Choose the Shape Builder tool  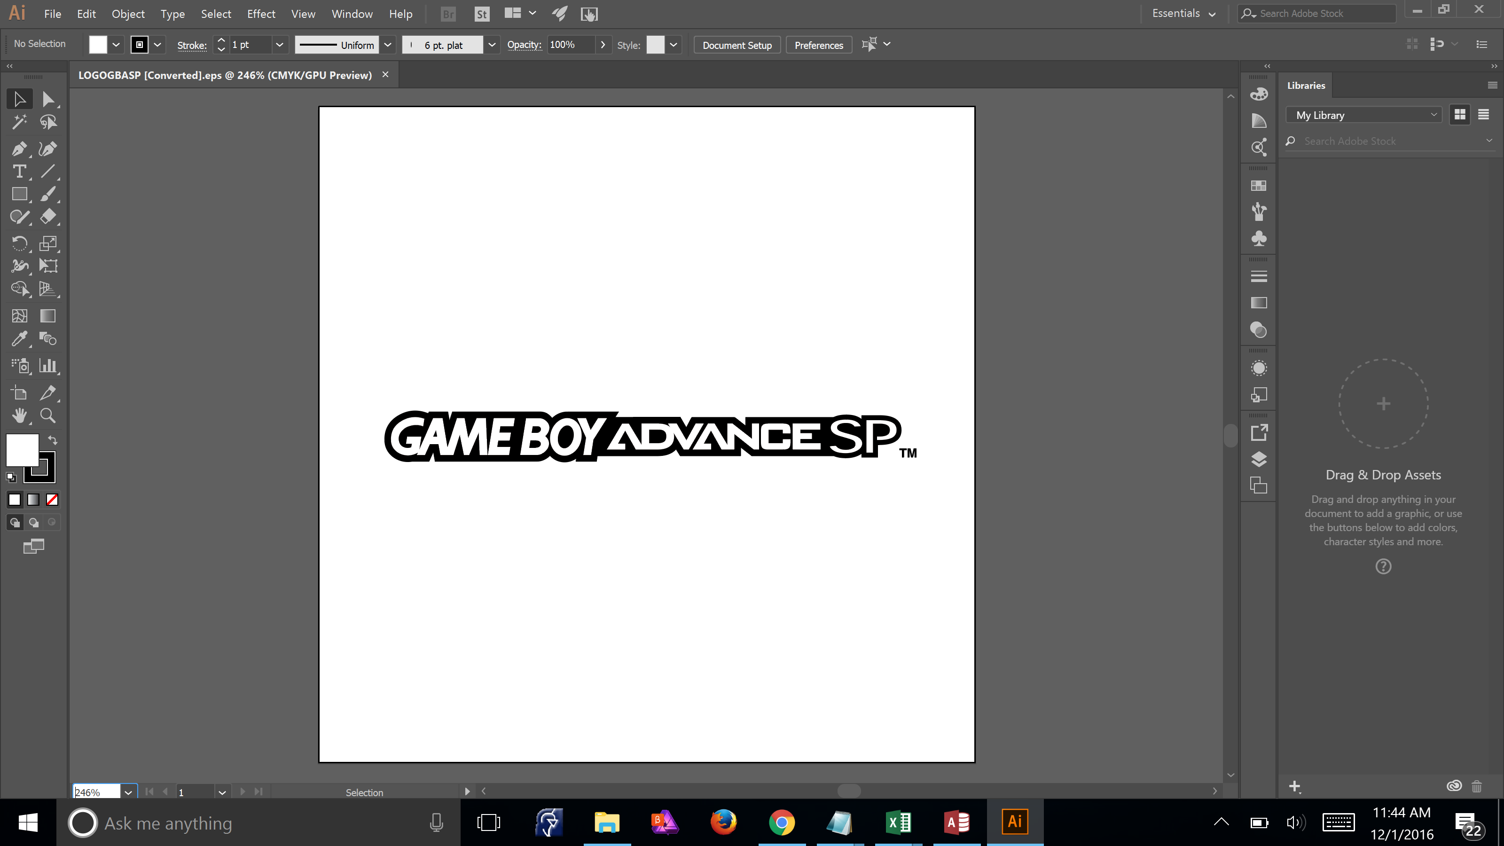[x=19, y=289]
